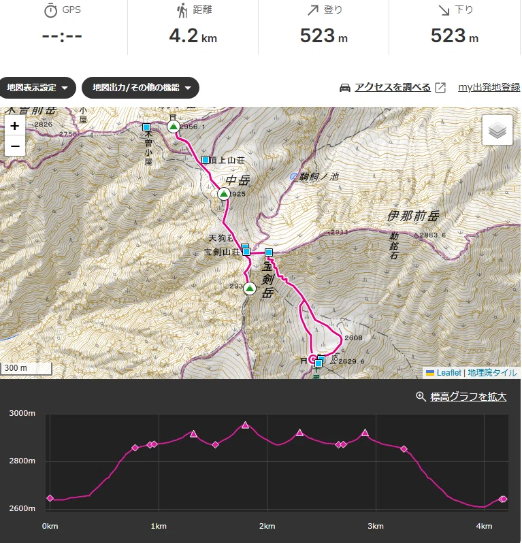Open the Leaflet attribution link
Image resolution: width=522 pixels, height=543 pixels.
[x=448, y=373]
